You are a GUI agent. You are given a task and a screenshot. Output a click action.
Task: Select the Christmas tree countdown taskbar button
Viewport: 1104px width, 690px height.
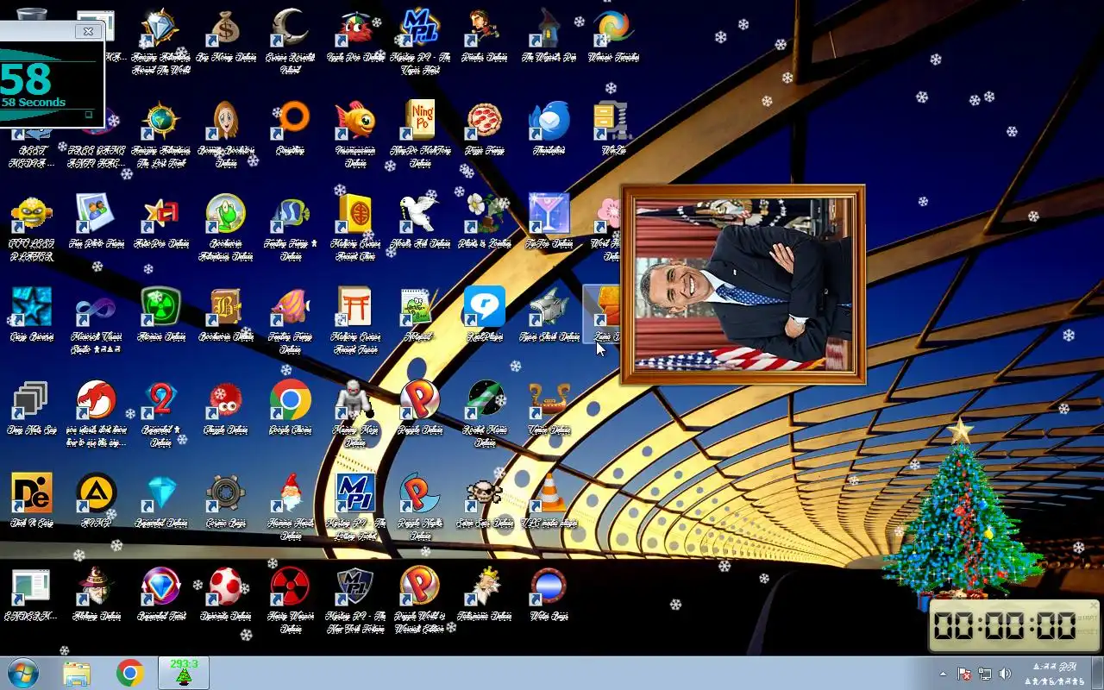[x=184, y=673]
